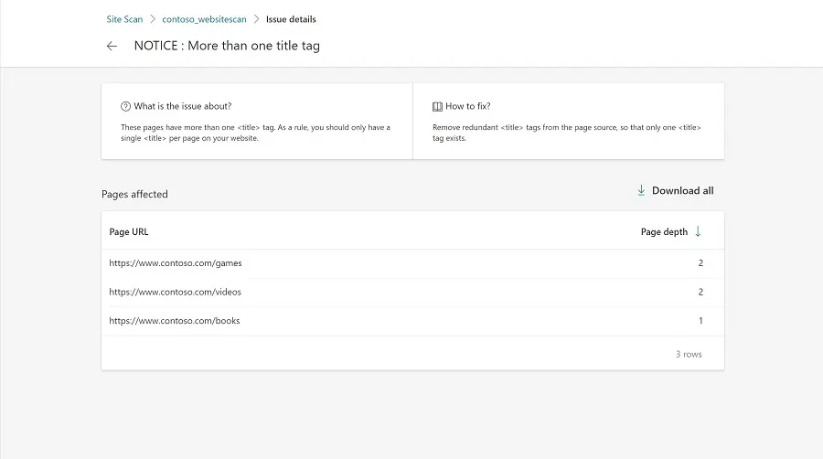Click the download arrow icon
This screenshot has width=823, height=459.
[641, 191]
